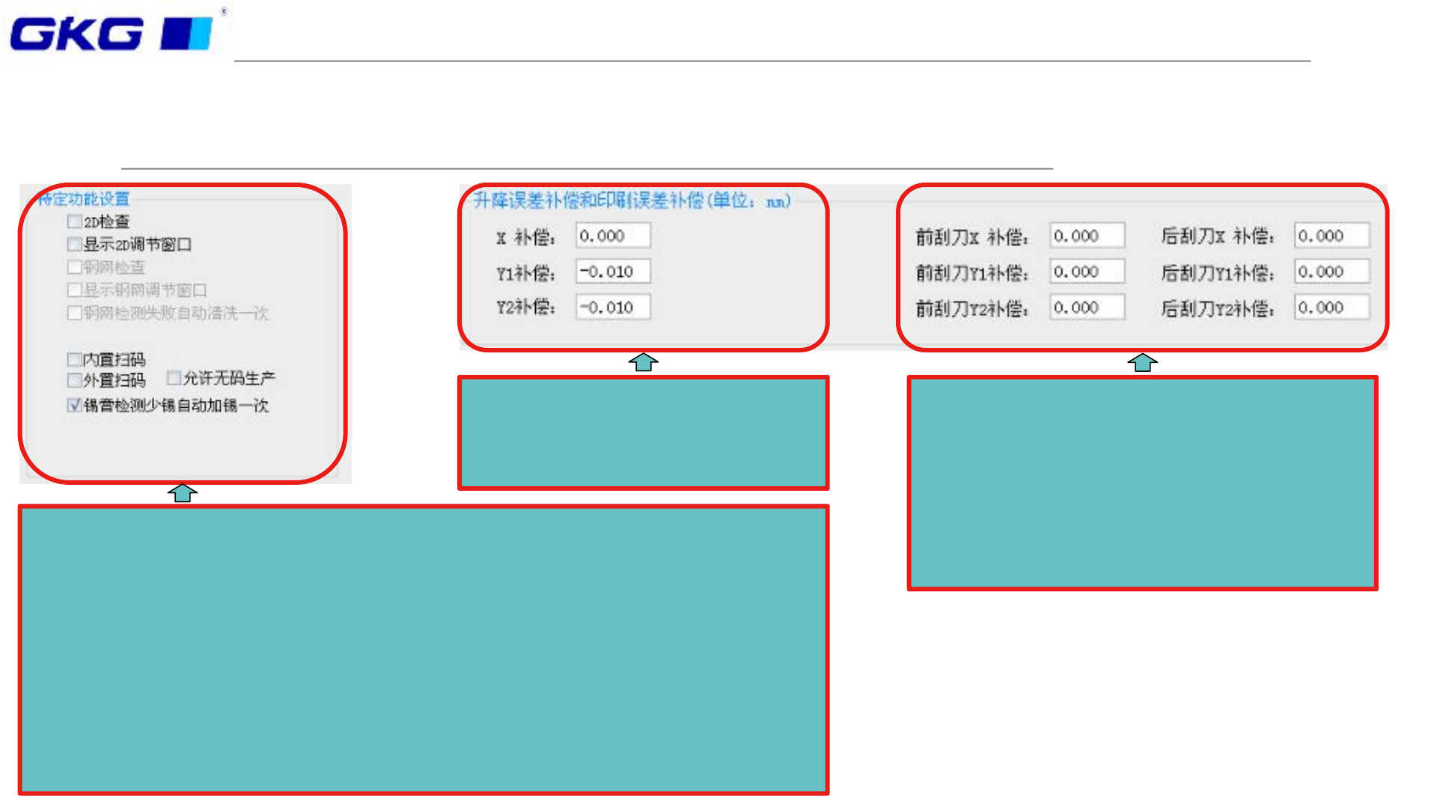Click the GKG logo

pos(112,34)
